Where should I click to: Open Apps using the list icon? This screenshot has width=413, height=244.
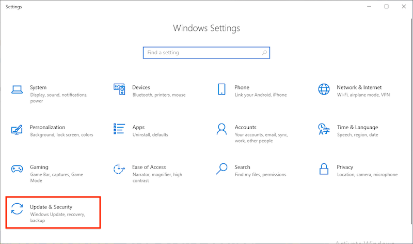pos(119,129)
